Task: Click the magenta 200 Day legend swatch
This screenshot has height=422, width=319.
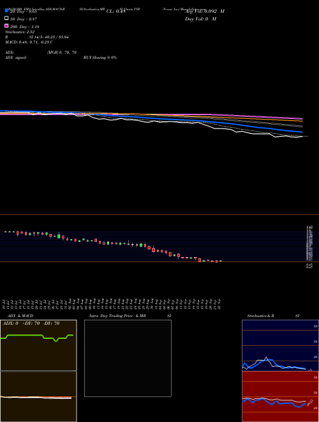Action: 6,26
